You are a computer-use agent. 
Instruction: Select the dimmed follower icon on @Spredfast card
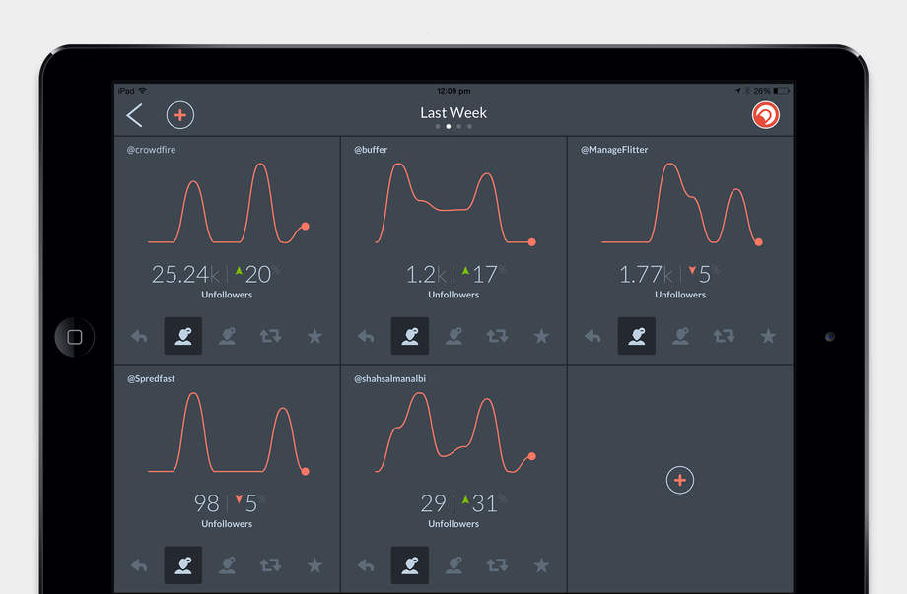tap(228, 565)
